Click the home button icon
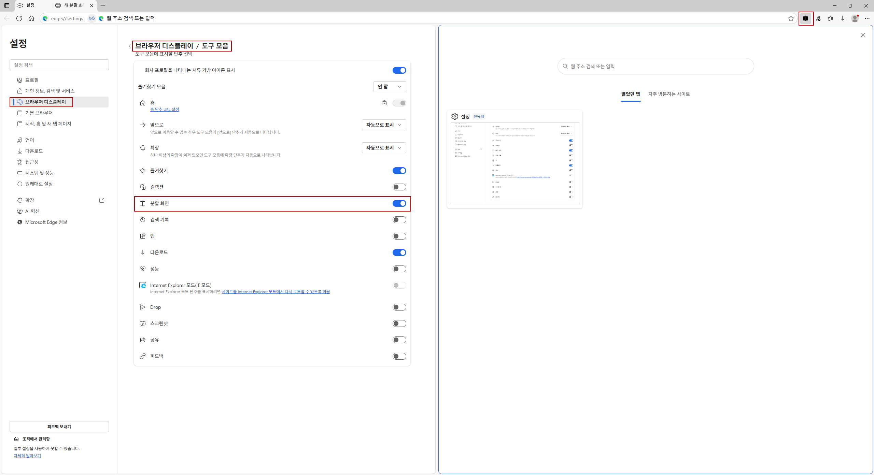This screenshot has width=874, height=475. 31,18
